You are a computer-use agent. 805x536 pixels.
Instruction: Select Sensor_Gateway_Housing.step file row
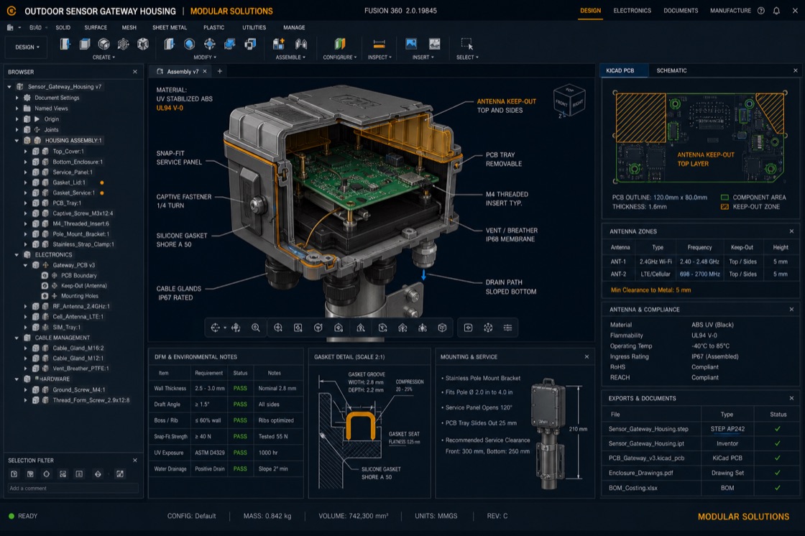point(700,429)
